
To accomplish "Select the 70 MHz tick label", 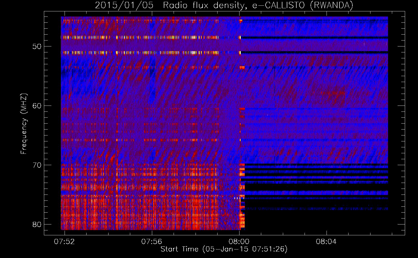I will 37,165.
